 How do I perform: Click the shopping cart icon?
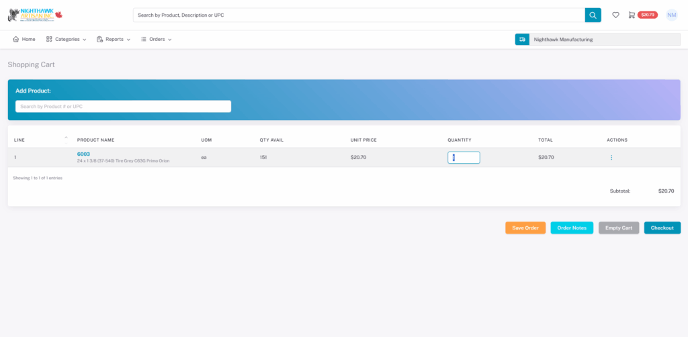click(x=632, y=15)
